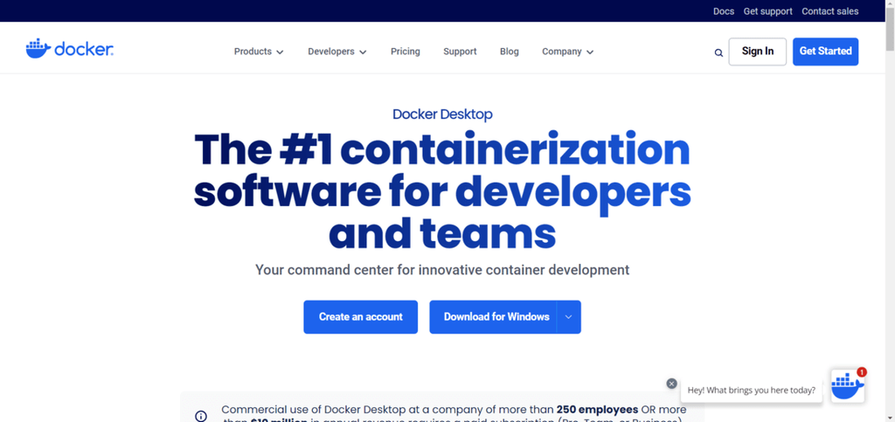Expand download options arrow next to Windows

(568, 317)
